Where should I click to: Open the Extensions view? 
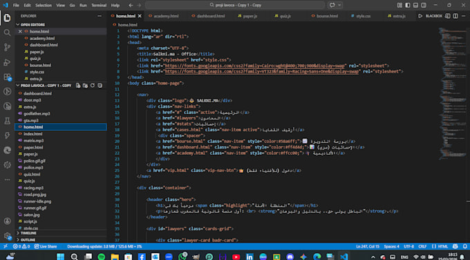point(7,77)
